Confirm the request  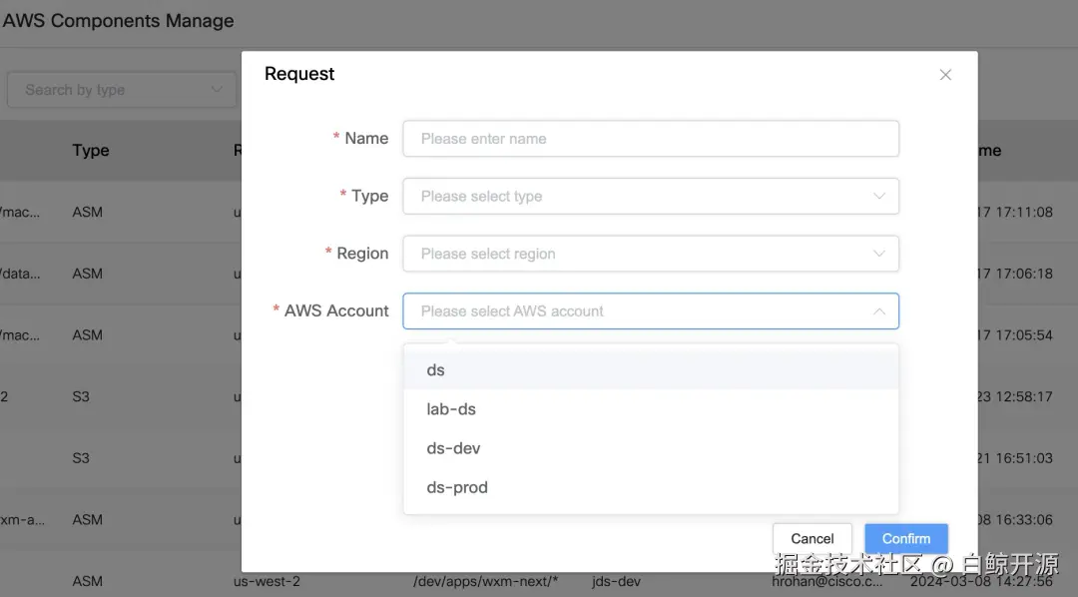pyautogui.click(x=906, y=538)
